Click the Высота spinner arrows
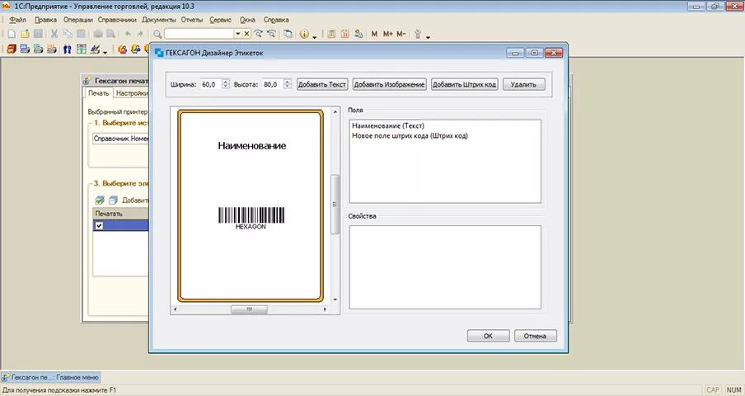Image resolution: width=745 pixels, height=396 pixels. 287,84
